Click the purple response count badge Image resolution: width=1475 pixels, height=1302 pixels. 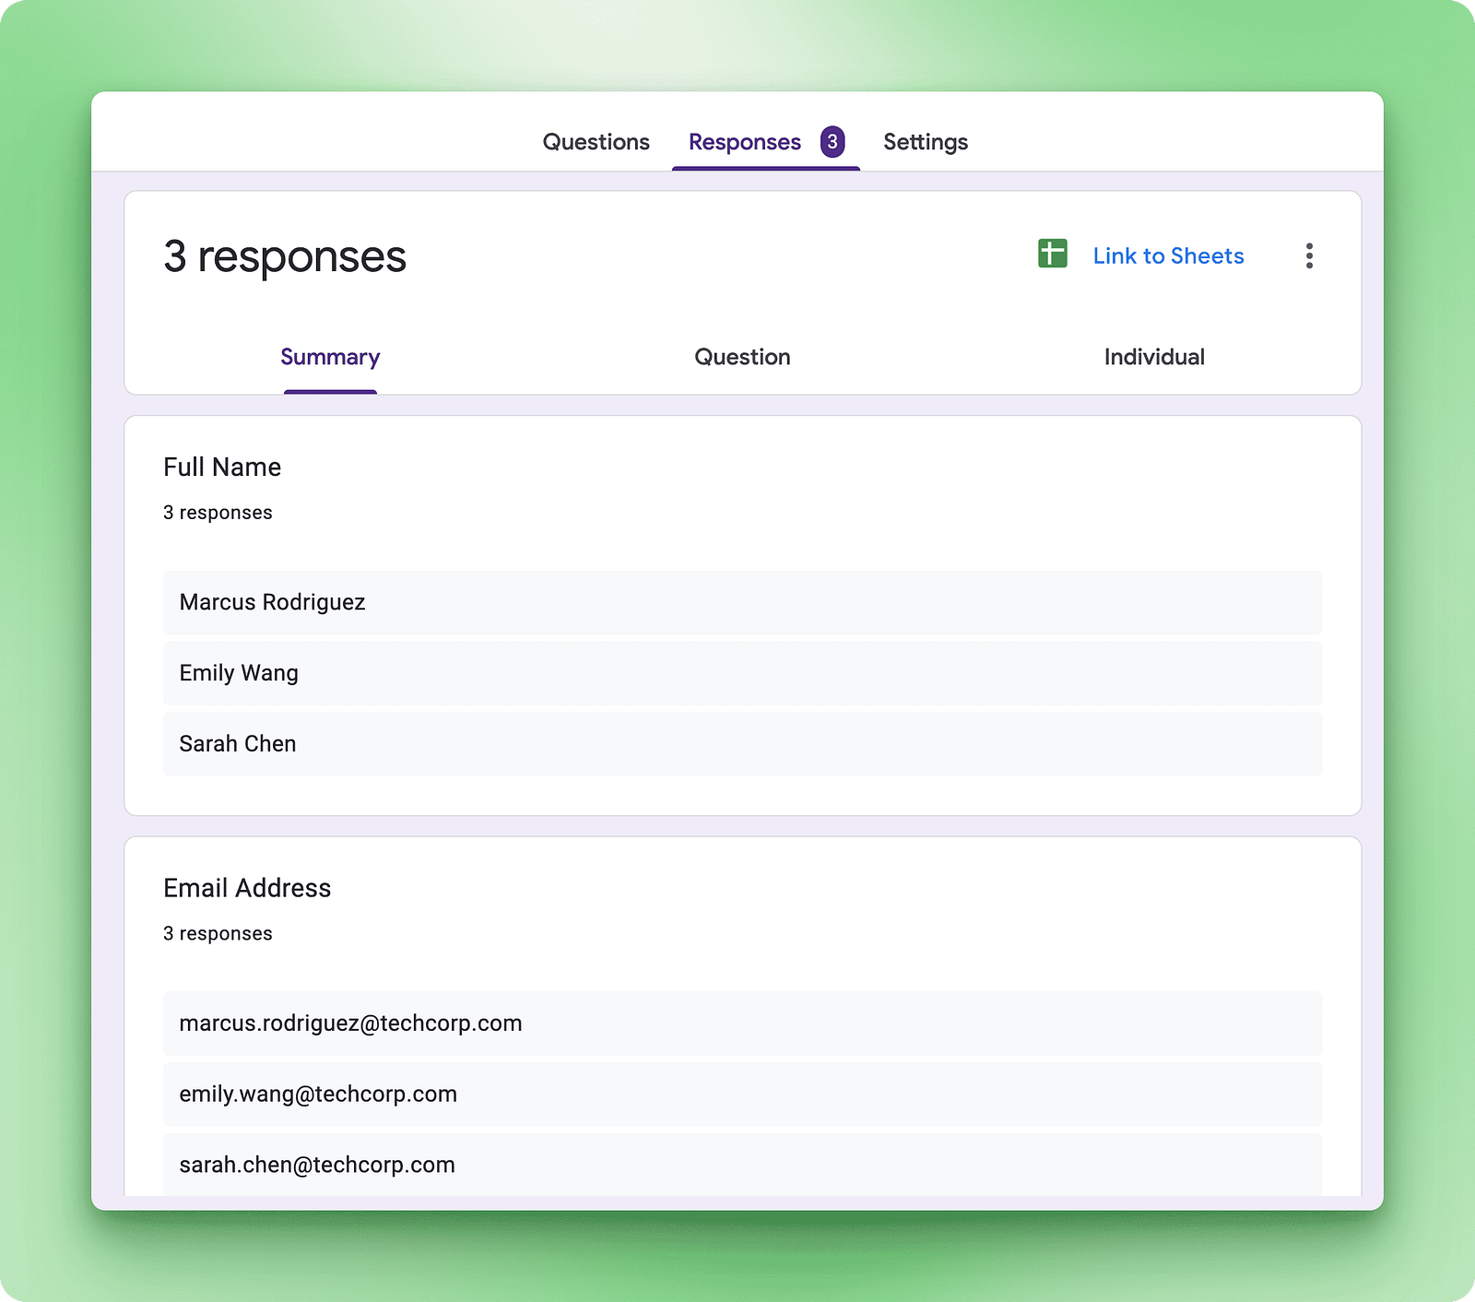coord(832,142)
